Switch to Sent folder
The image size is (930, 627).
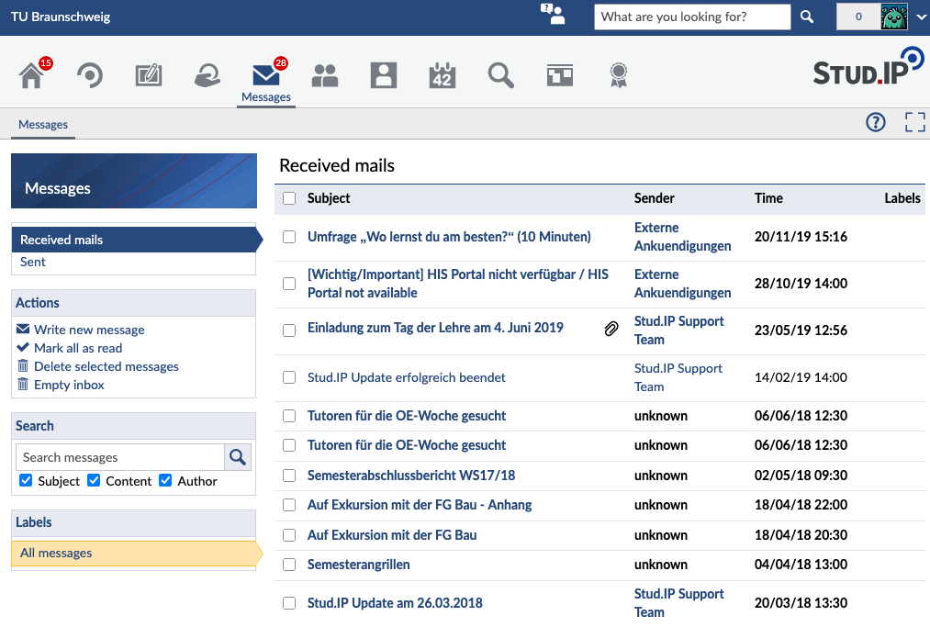(x=33, y=263)
